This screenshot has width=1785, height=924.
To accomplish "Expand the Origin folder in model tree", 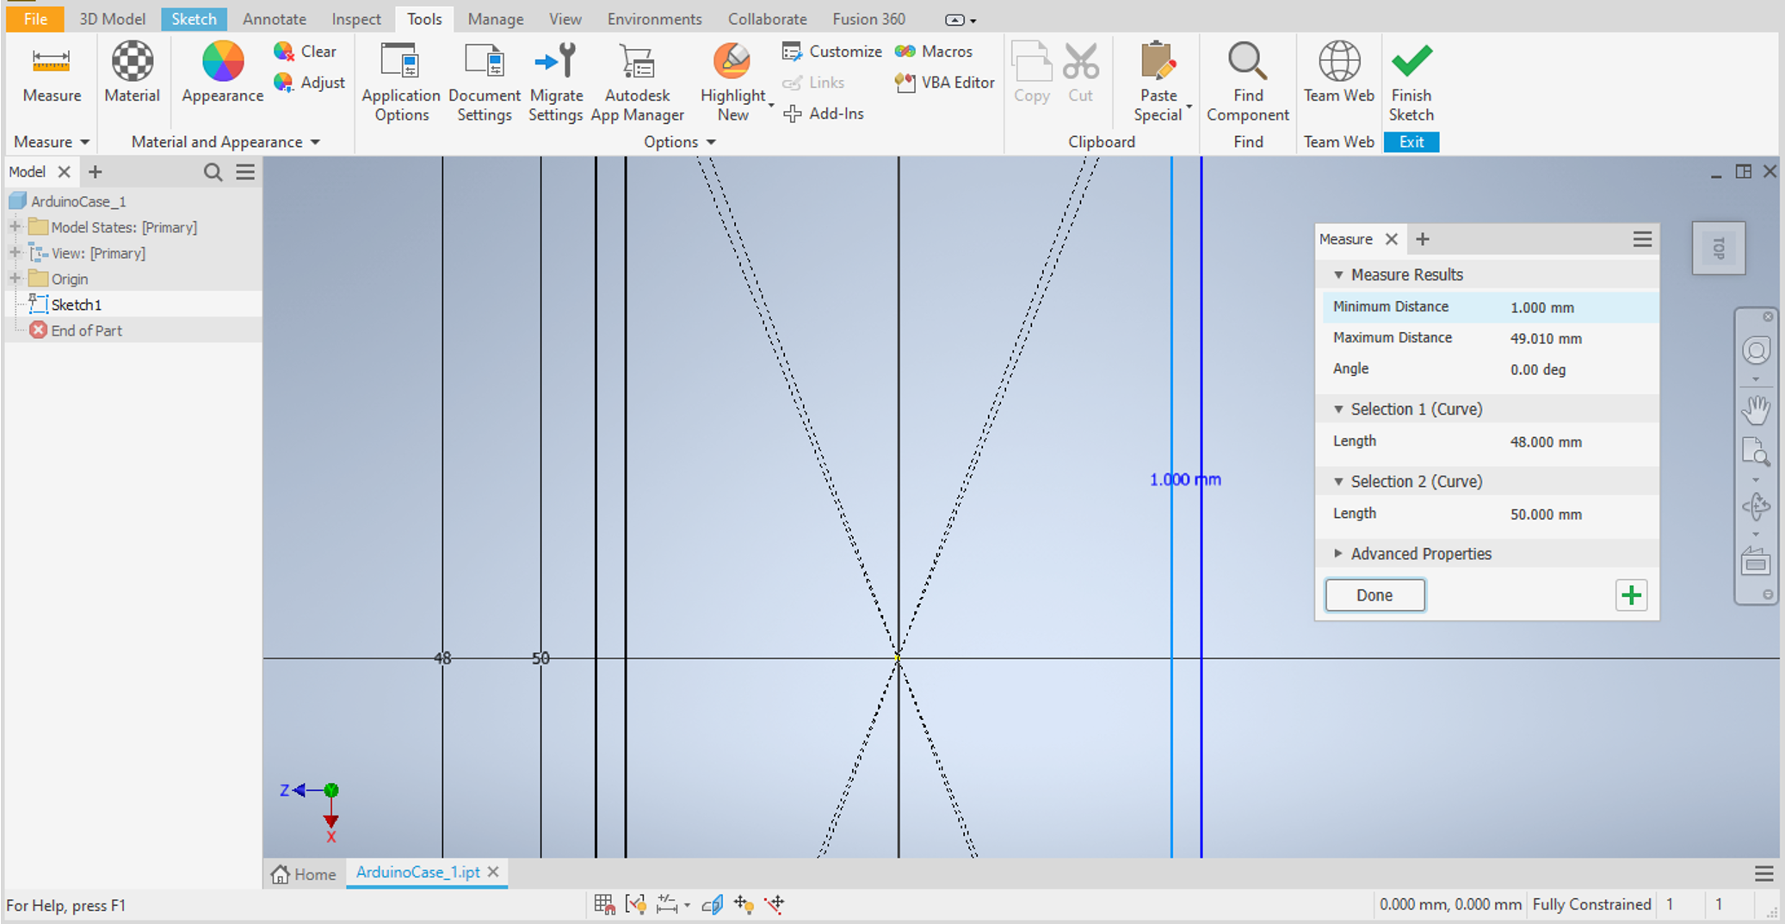I will pos(15,279).
